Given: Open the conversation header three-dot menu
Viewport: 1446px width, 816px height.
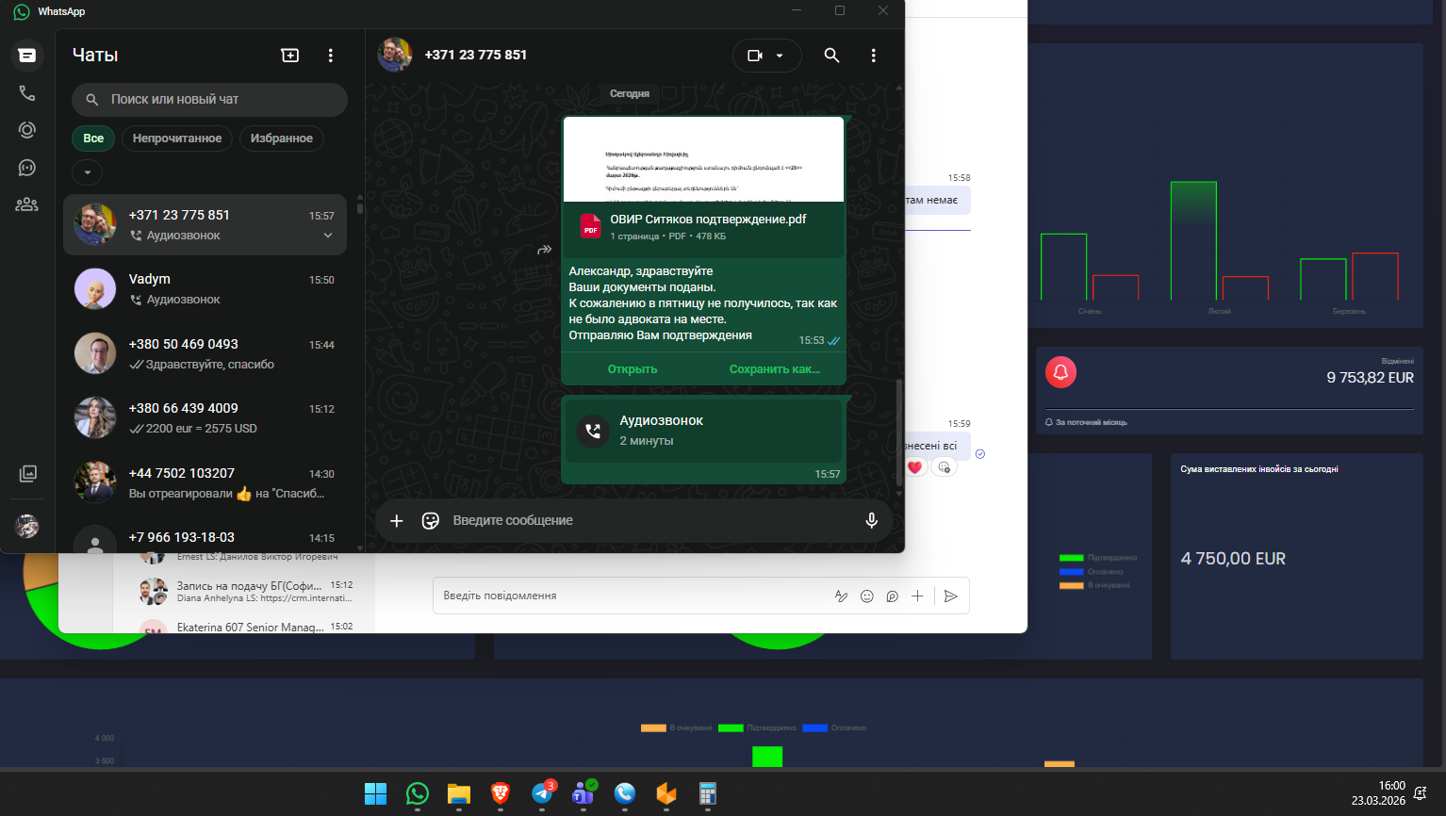Looking at the screenshot, I should pyautogui.click(x=874, y=56).
